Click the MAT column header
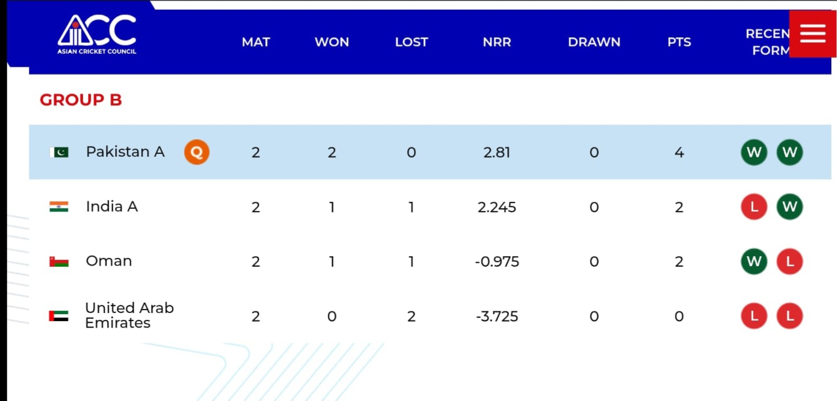The height and width of the screenshot is (401, 837). [x=255, y=42]
